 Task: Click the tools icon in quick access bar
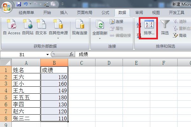click(46, 4)
